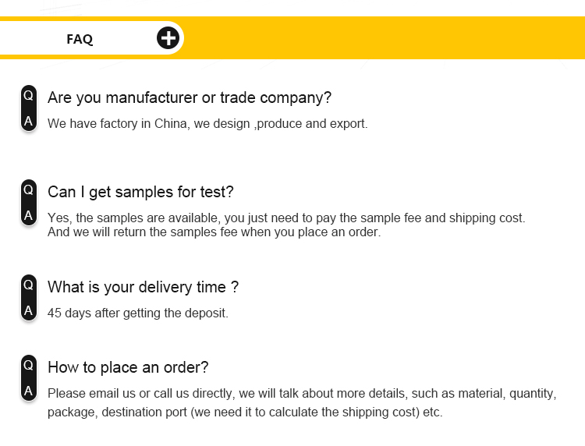The width and height of the screenshot is (585, 446).
Task: Open the question "Can I get samples for test?"
Action: [x=140, y=192]
